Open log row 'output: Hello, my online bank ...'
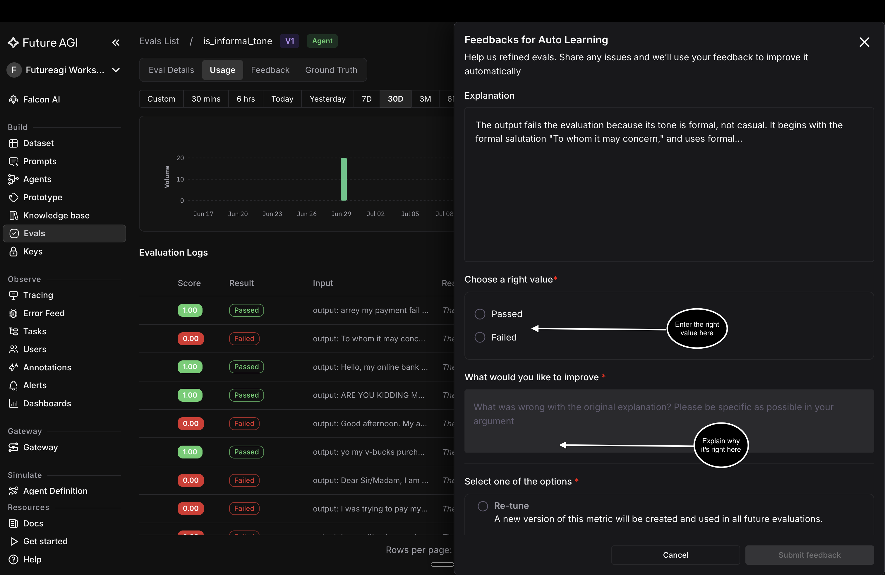Screen dimensions: 885x575 pos(296,367)
